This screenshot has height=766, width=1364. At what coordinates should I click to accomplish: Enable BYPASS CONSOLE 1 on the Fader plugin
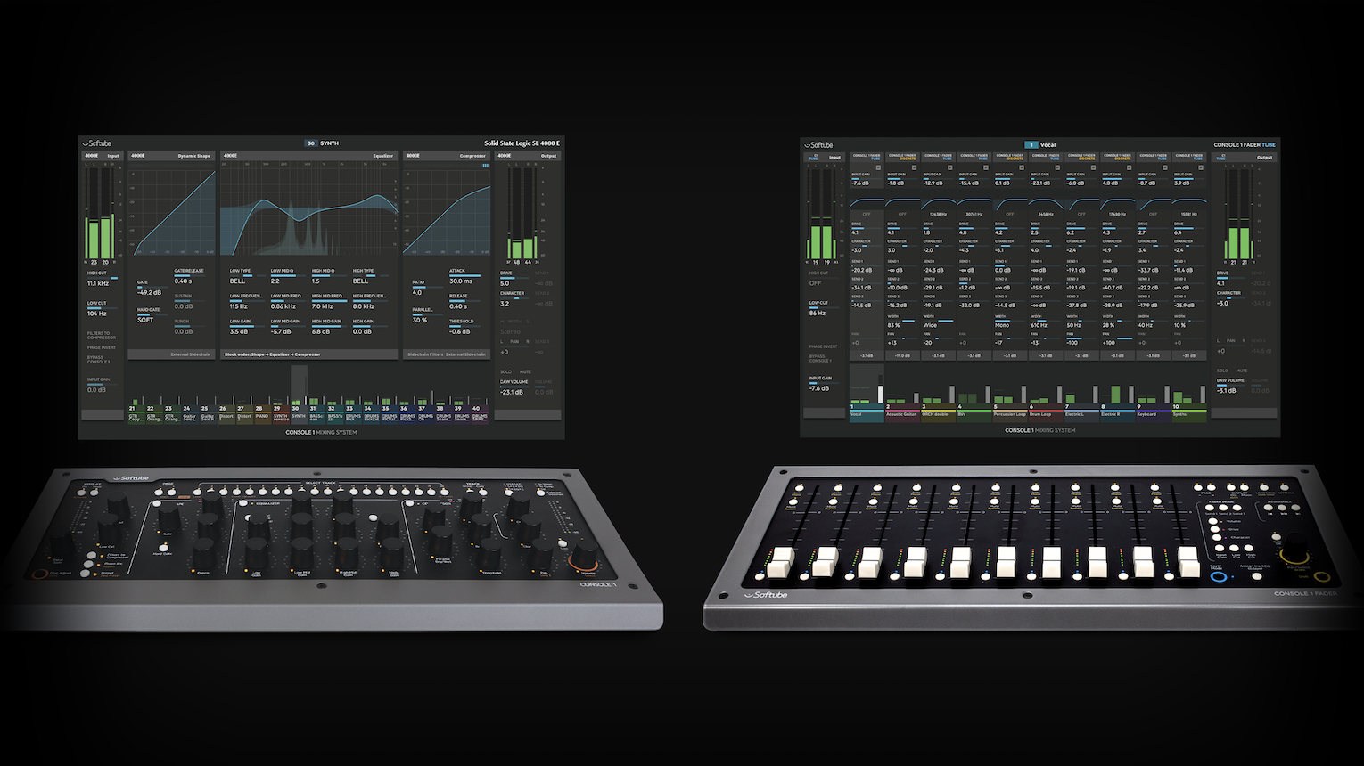[821, 358]
